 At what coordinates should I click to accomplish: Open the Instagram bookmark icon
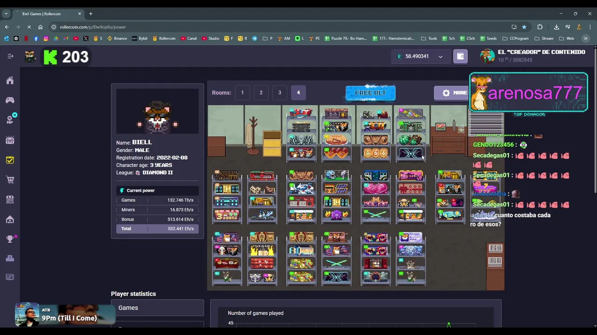click(46, 39)
